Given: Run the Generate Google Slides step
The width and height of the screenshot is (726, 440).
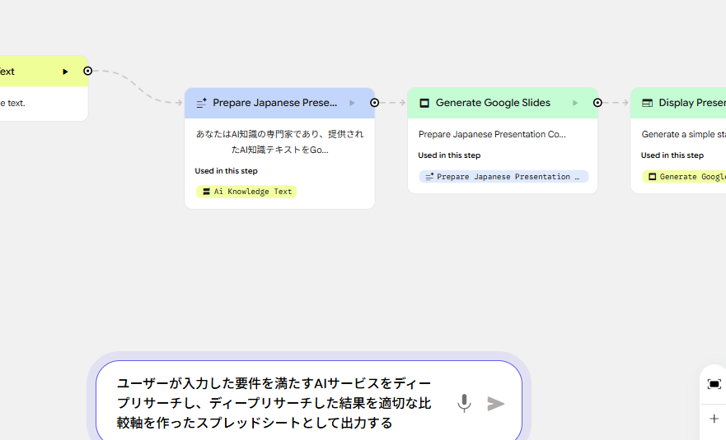Looking at the screenshot, I should (575, 103).
